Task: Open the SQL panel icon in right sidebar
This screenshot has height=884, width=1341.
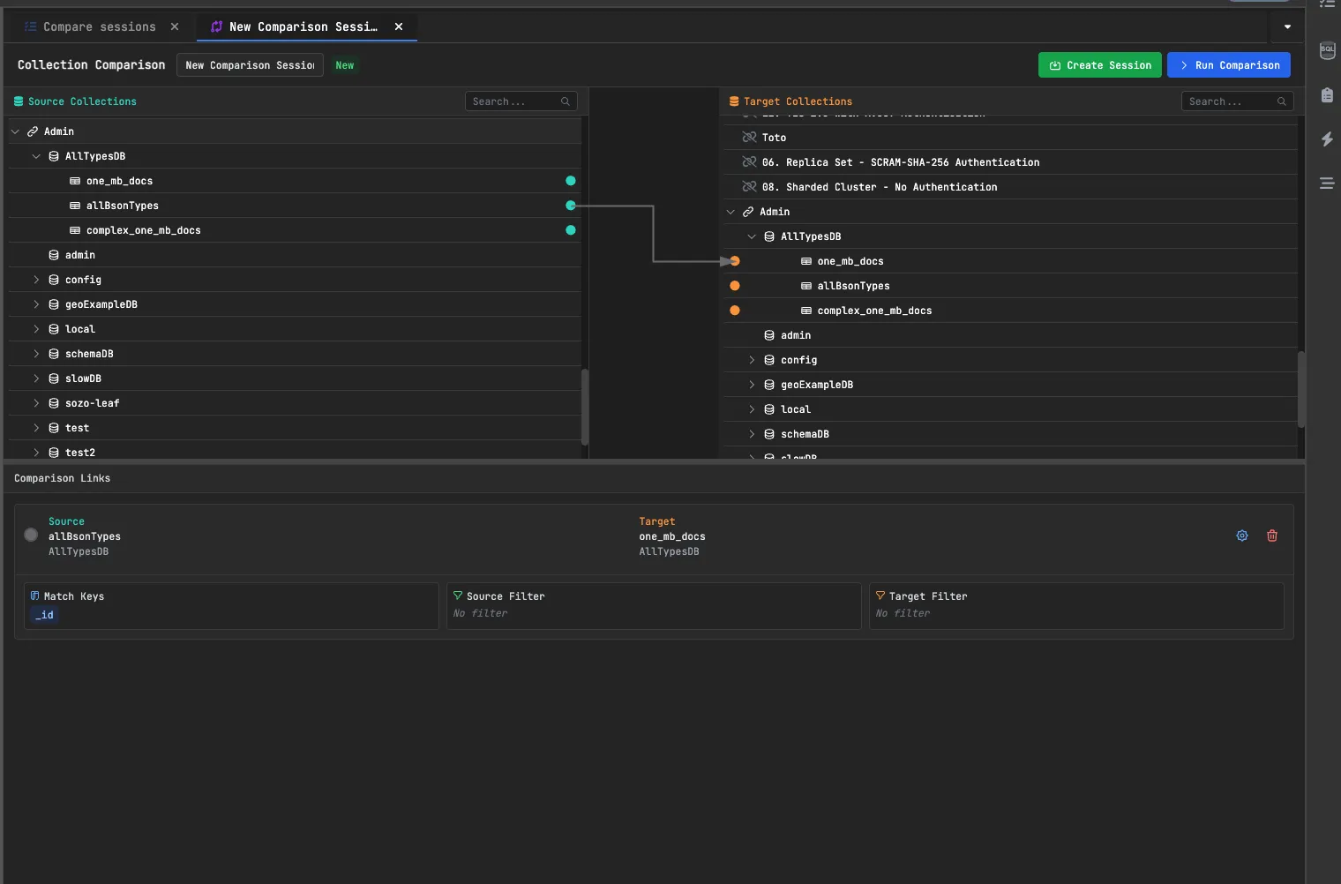Action: tap(1327, 50)
